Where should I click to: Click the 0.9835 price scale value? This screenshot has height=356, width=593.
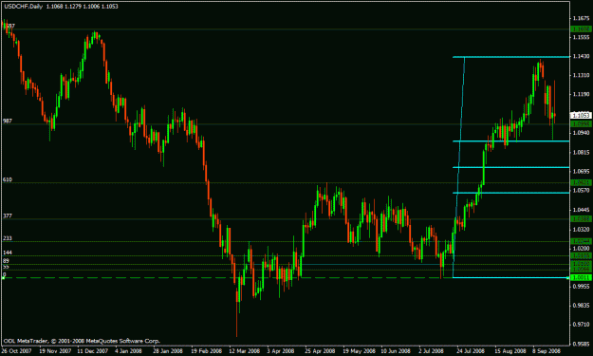coord(581,306)
